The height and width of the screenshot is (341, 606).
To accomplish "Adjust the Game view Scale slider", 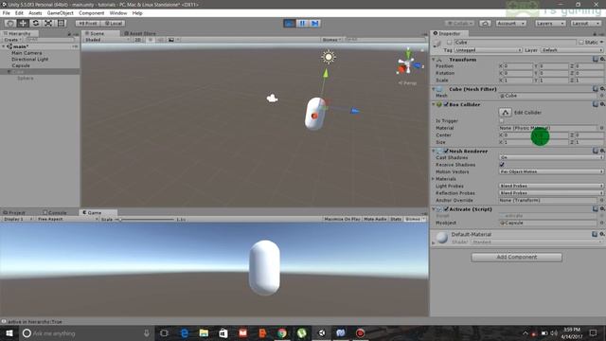I will pos(146,219).
